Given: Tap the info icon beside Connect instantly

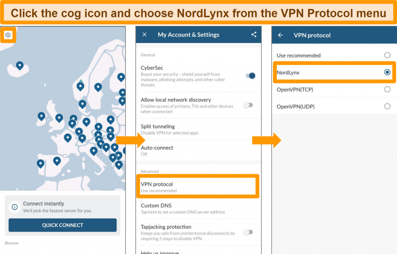Looking at the screenshot, I should (x=15, y=207).
